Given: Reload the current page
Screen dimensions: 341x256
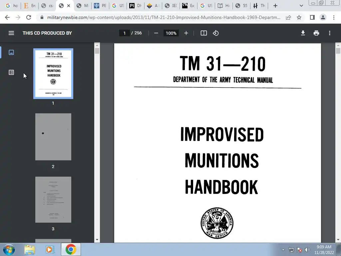Looking at the screenshot, I should [x=29, y=17].
